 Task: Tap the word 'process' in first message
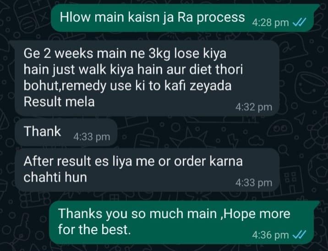tap(221, 17)
